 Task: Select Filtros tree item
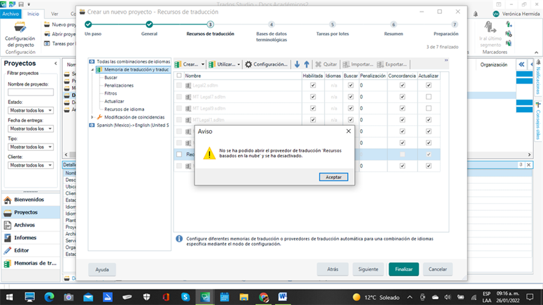pos(110,93)
